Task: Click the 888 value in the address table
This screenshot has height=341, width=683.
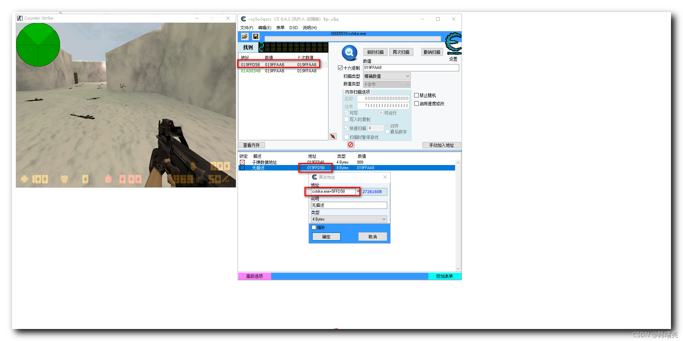Action: [360, 162]
